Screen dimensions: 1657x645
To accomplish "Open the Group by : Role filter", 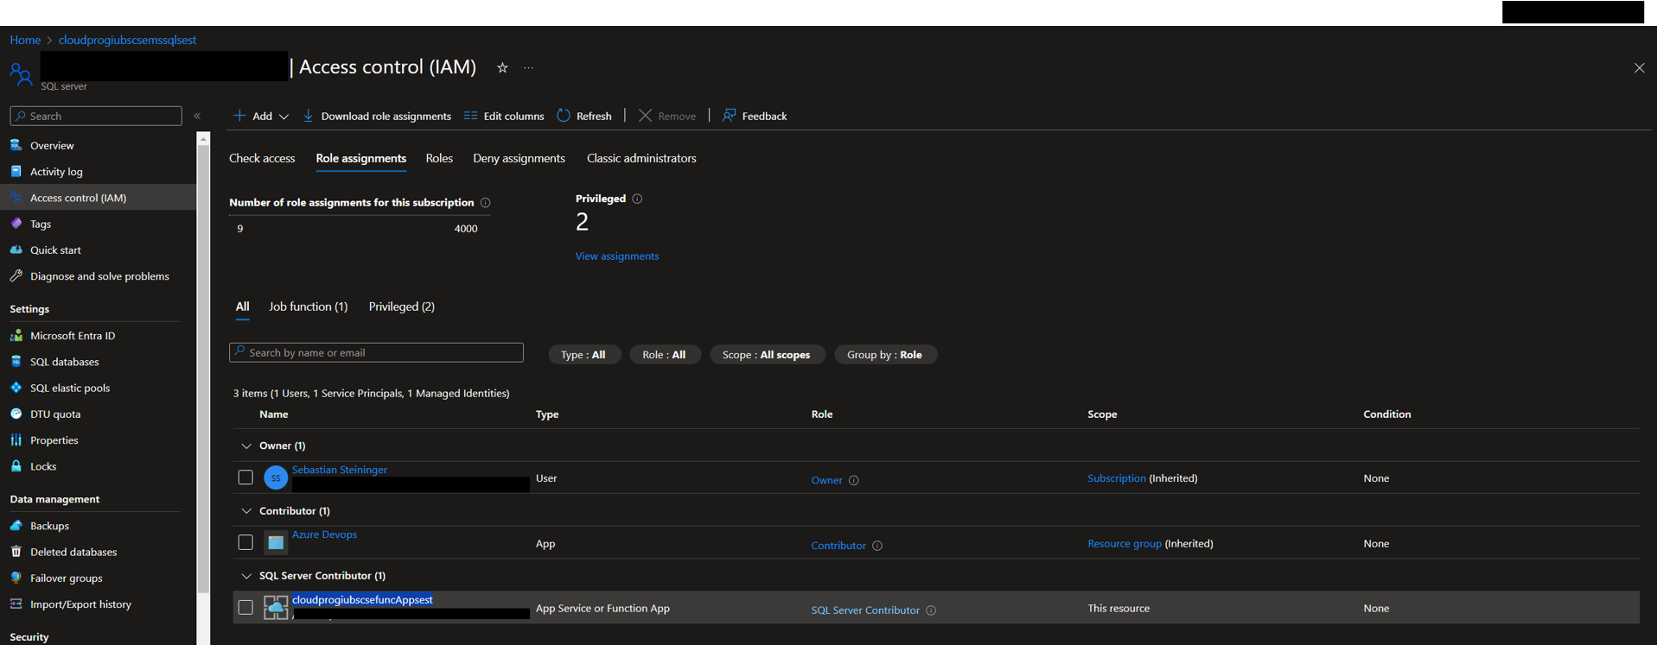I will click(884, 355).
